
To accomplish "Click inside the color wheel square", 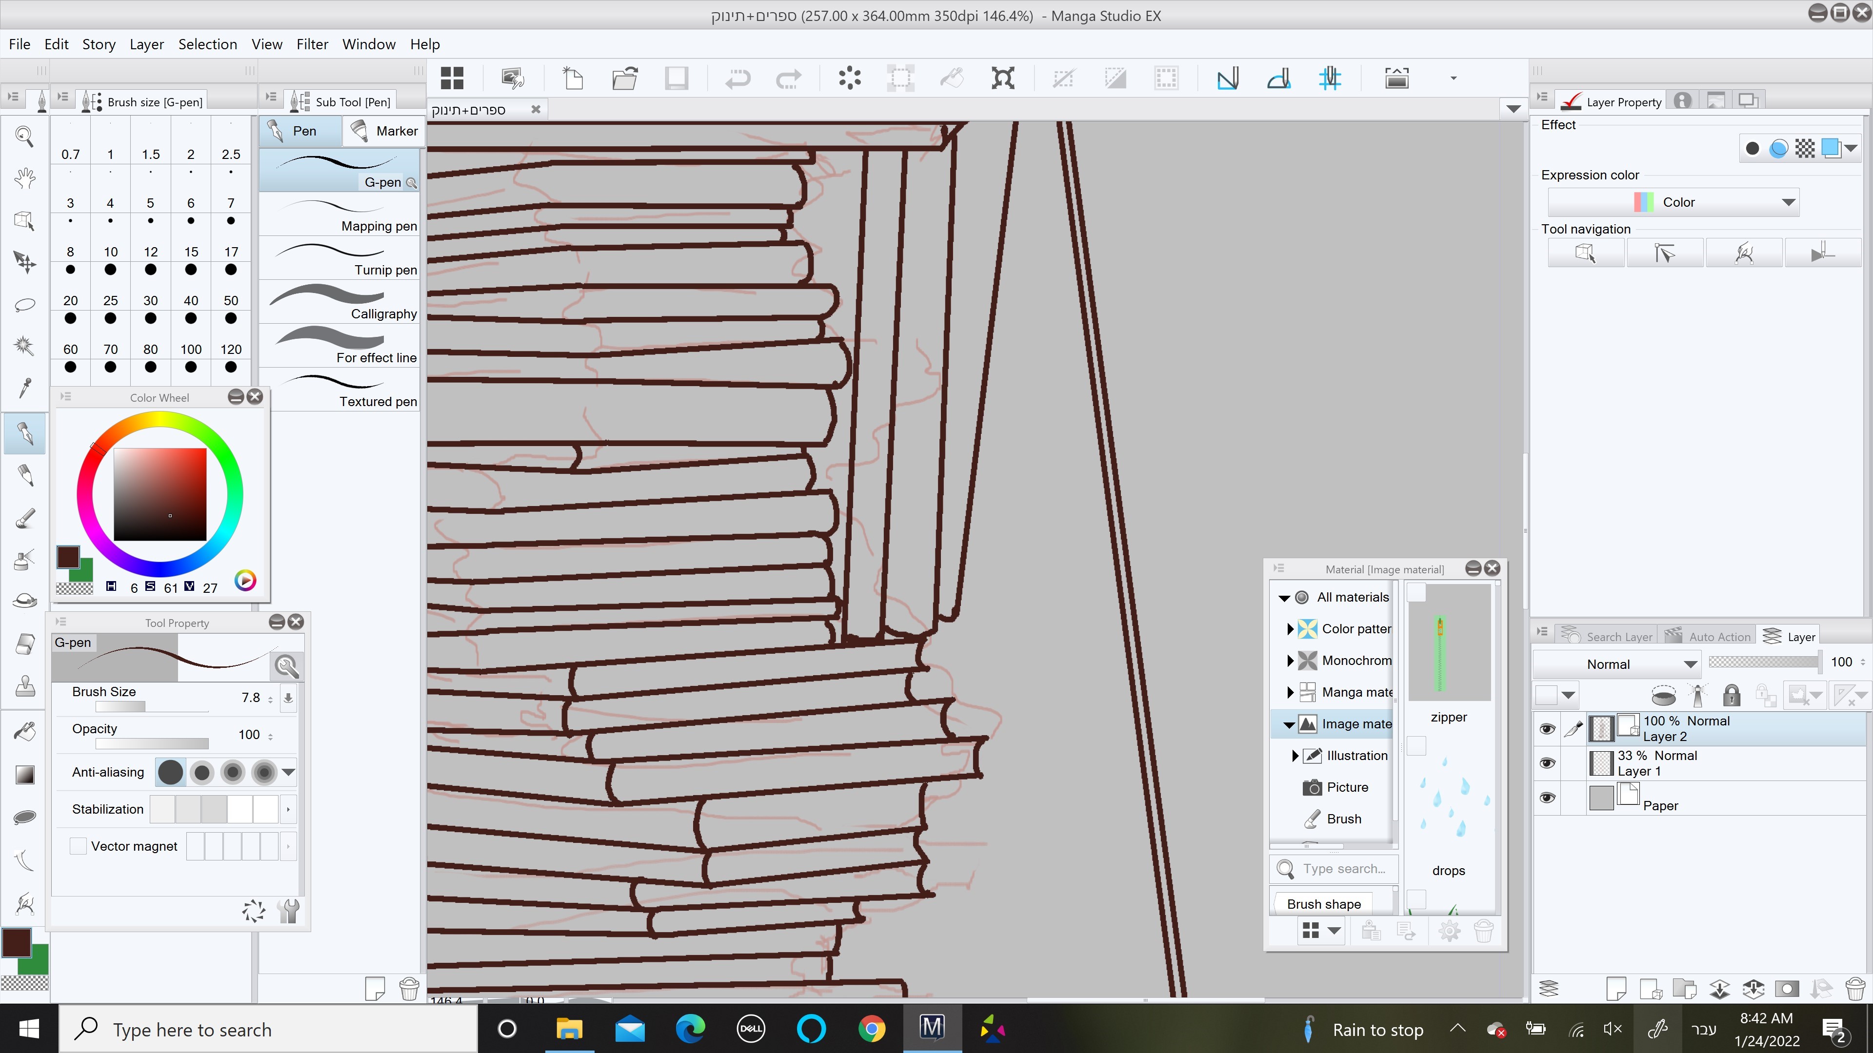I will (x=160, y=494).
